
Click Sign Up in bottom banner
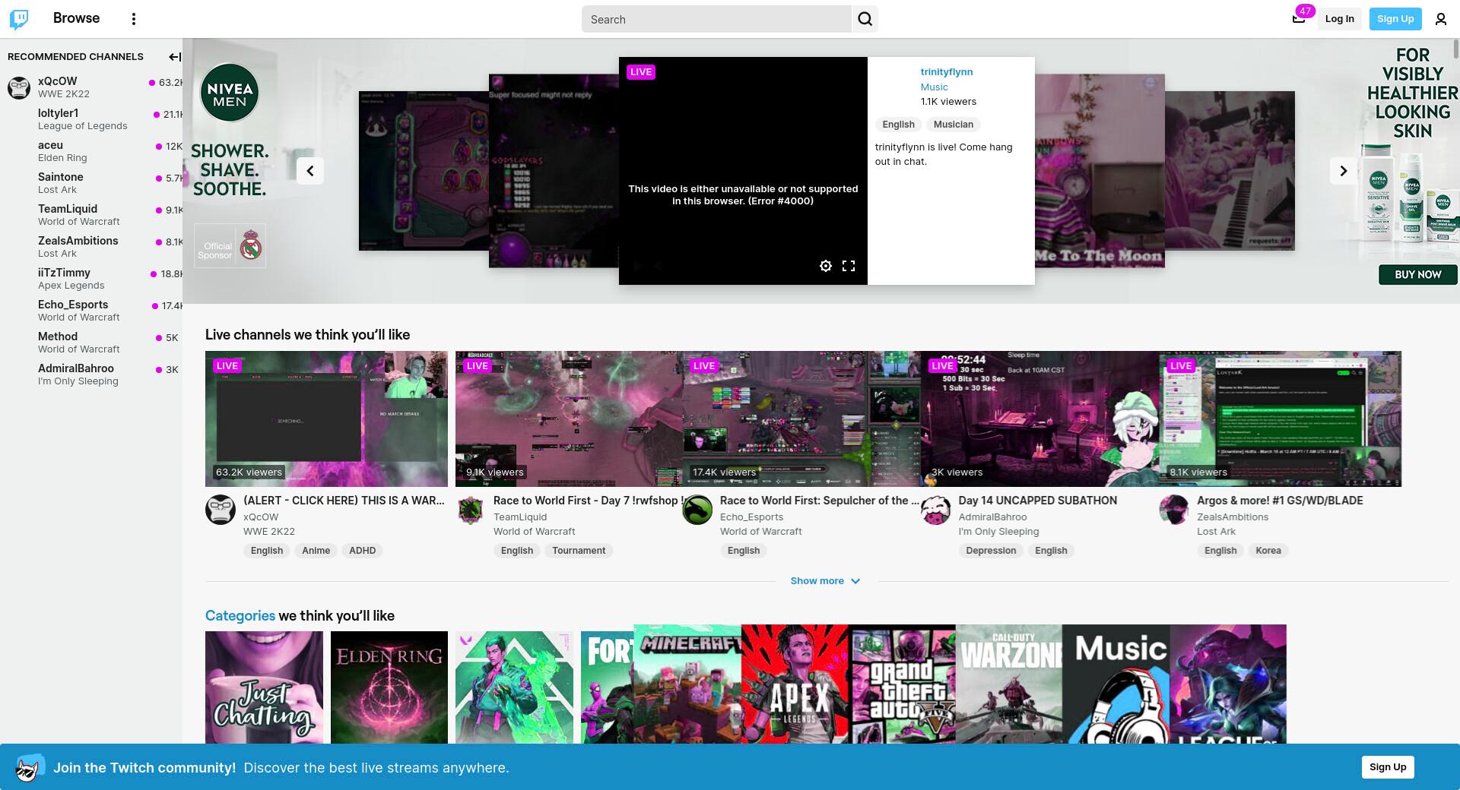tap(1388, 767)
